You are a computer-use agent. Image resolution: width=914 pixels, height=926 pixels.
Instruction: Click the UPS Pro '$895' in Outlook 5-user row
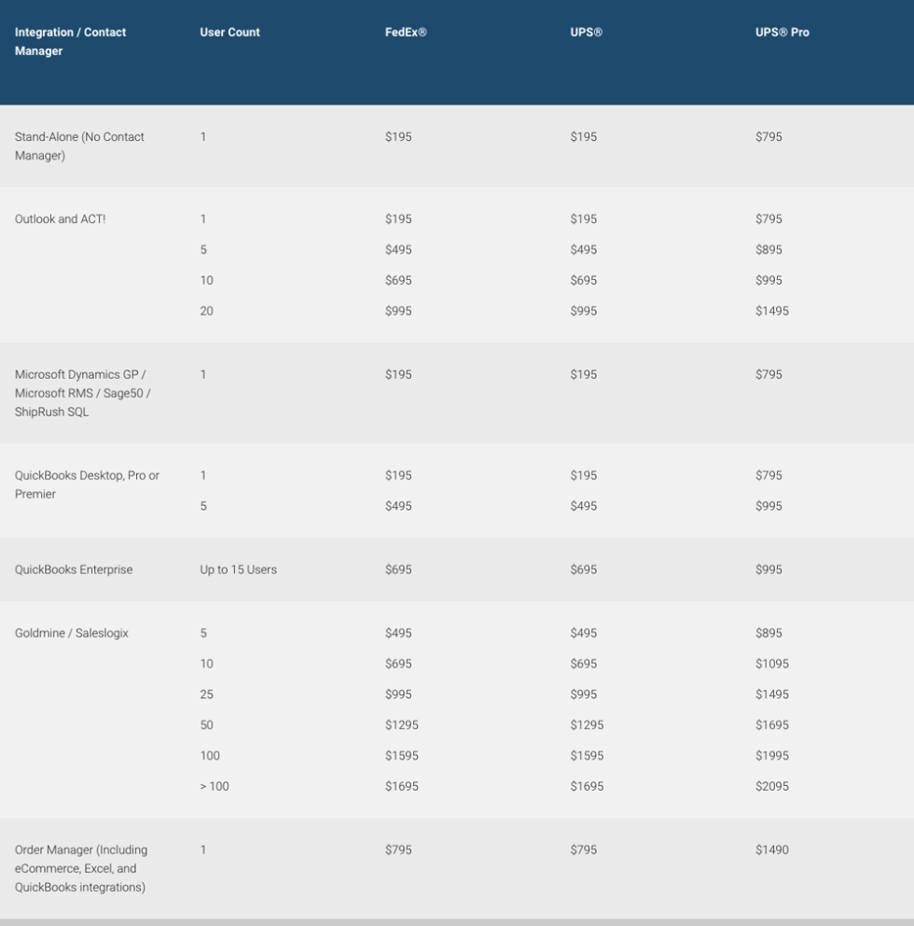click(x=769, y=250)
